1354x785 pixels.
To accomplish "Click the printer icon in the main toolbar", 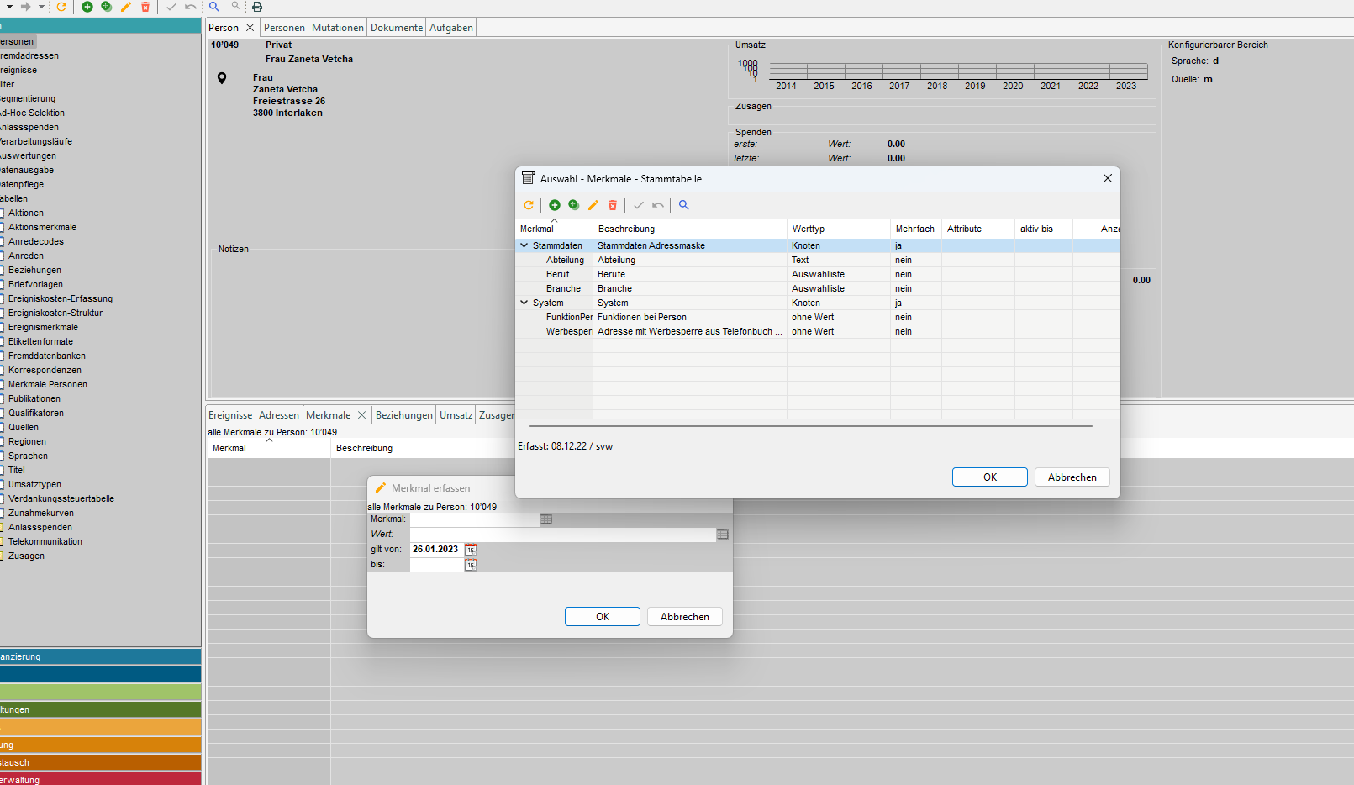I will coord(257,7).
